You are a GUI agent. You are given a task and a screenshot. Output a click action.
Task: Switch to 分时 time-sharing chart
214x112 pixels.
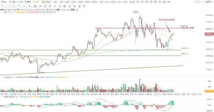(55, 2)
